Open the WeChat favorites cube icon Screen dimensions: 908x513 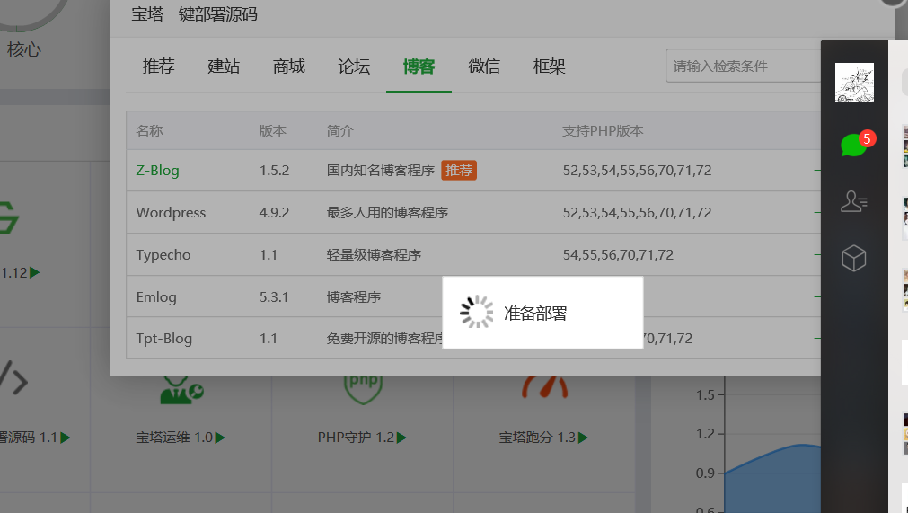[x=853, y=258]
